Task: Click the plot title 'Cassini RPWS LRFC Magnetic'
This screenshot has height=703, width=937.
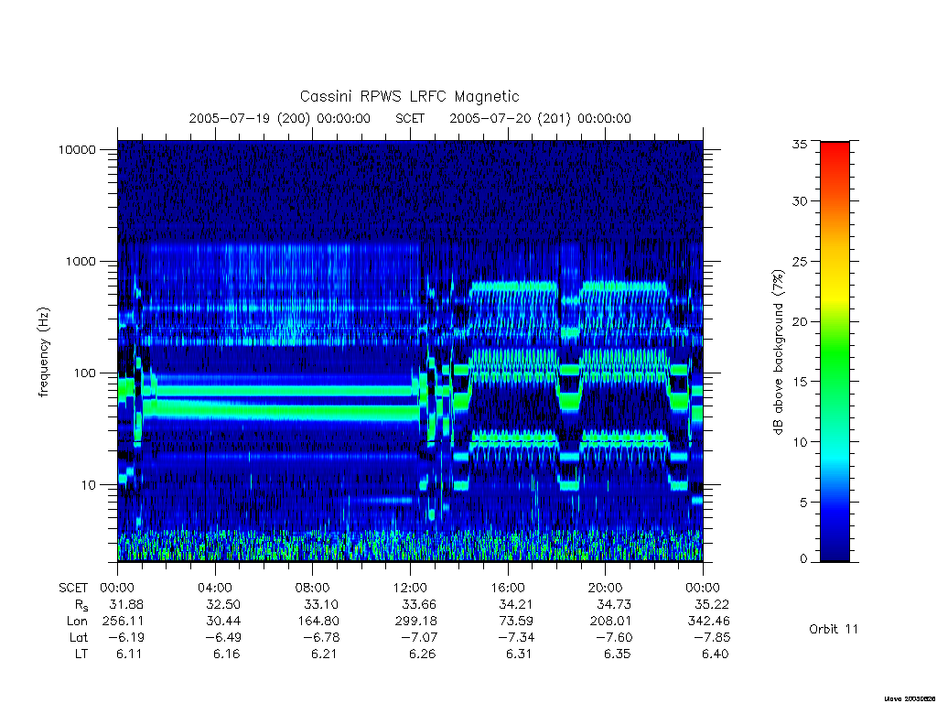Action: 409,96
